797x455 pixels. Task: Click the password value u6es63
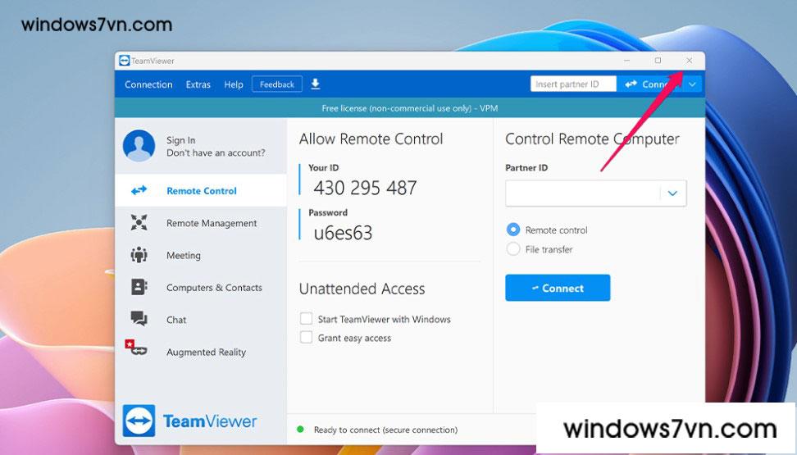[343, 233]
